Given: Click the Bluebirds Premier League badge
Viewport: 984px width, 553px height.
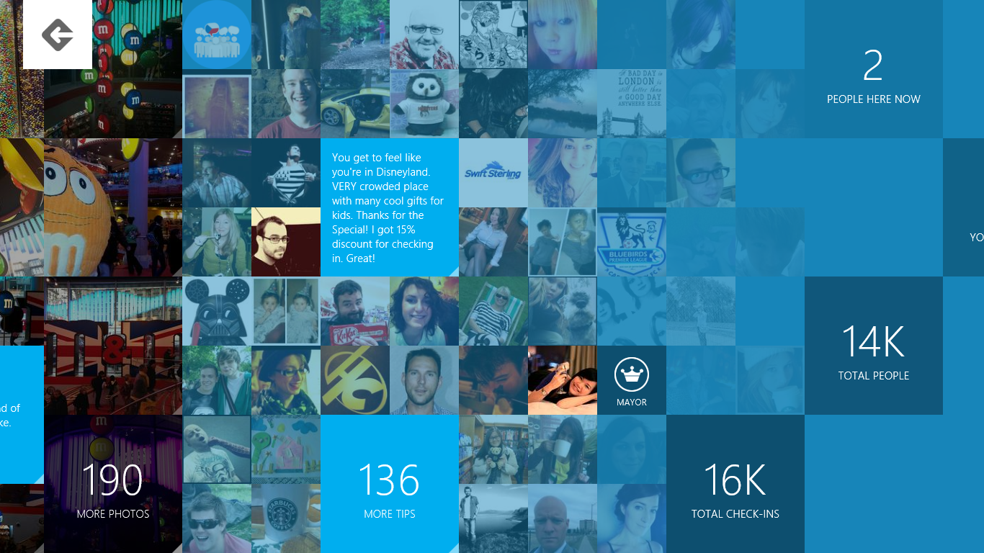Looking at the screenshot, I should pos(632,242).
